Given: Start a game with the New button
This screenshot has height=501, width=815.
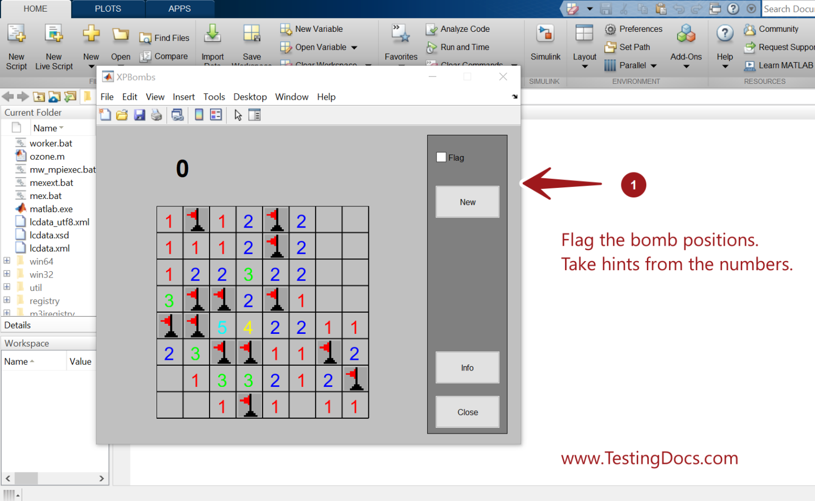Looking at the screenshot, I should point(467,202).
